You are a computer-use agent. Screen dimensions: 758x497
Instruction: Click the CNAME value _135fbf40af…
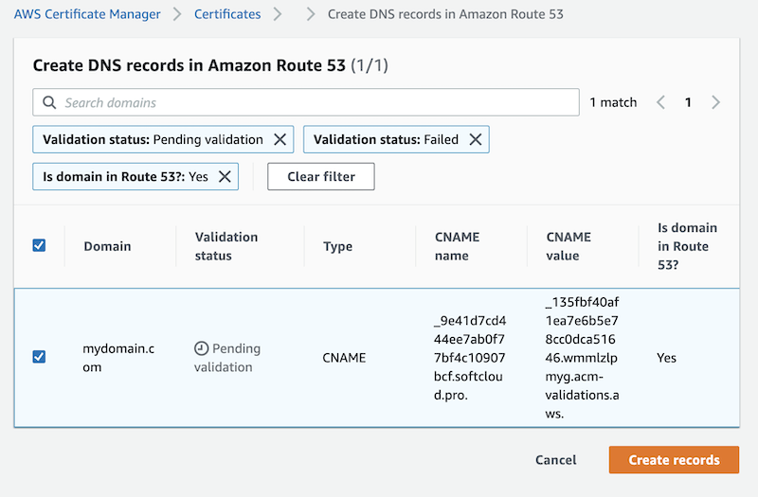pos(582,358)
